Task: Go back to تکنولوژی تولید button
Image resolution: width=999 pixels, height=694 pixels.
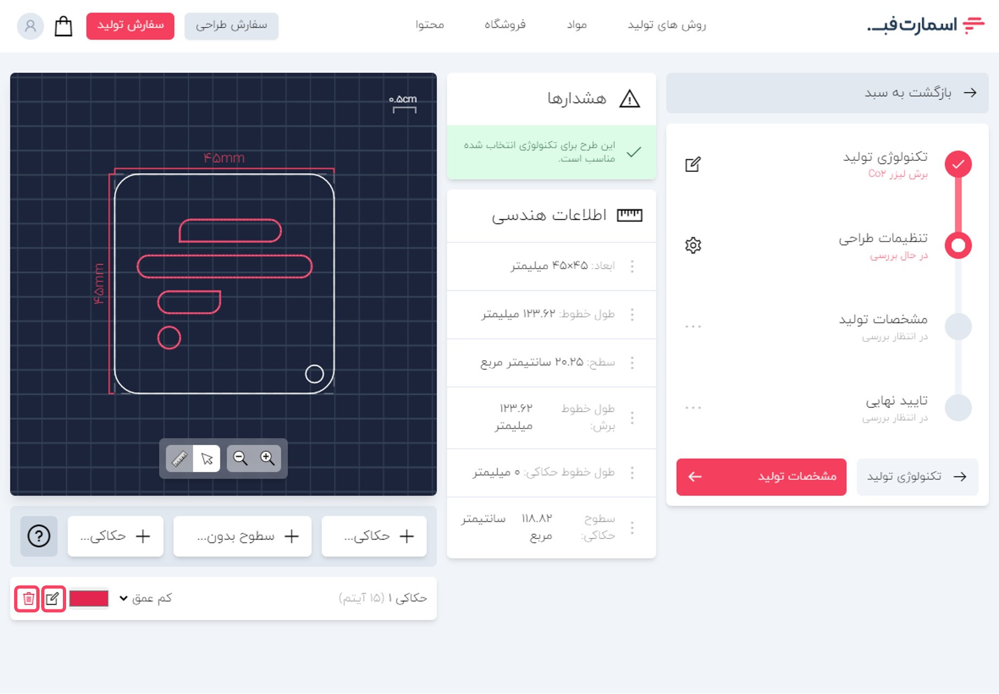Action: coord(917,477)
